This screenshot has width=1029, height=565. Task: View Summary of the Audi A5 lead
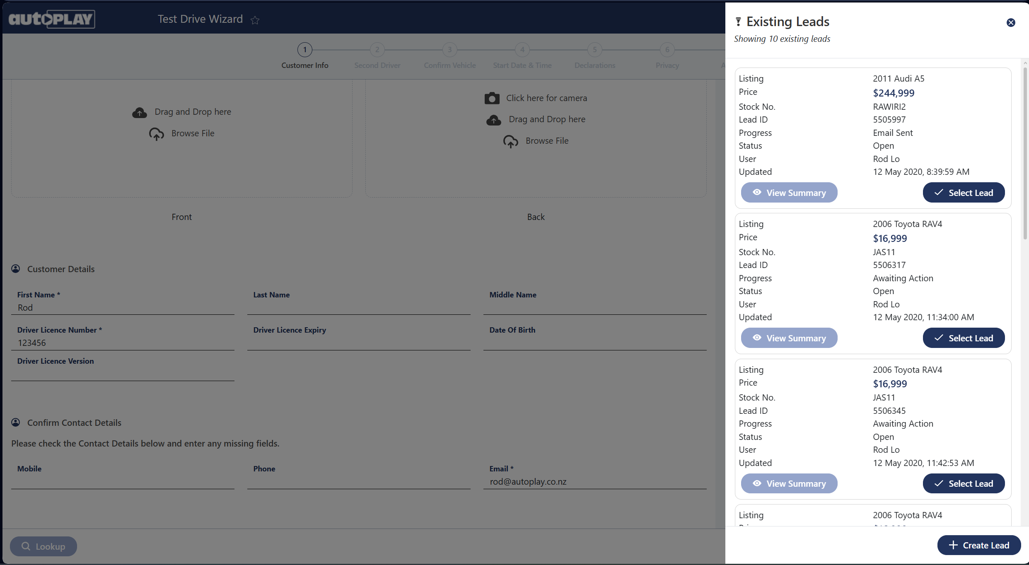coord(789,193)
